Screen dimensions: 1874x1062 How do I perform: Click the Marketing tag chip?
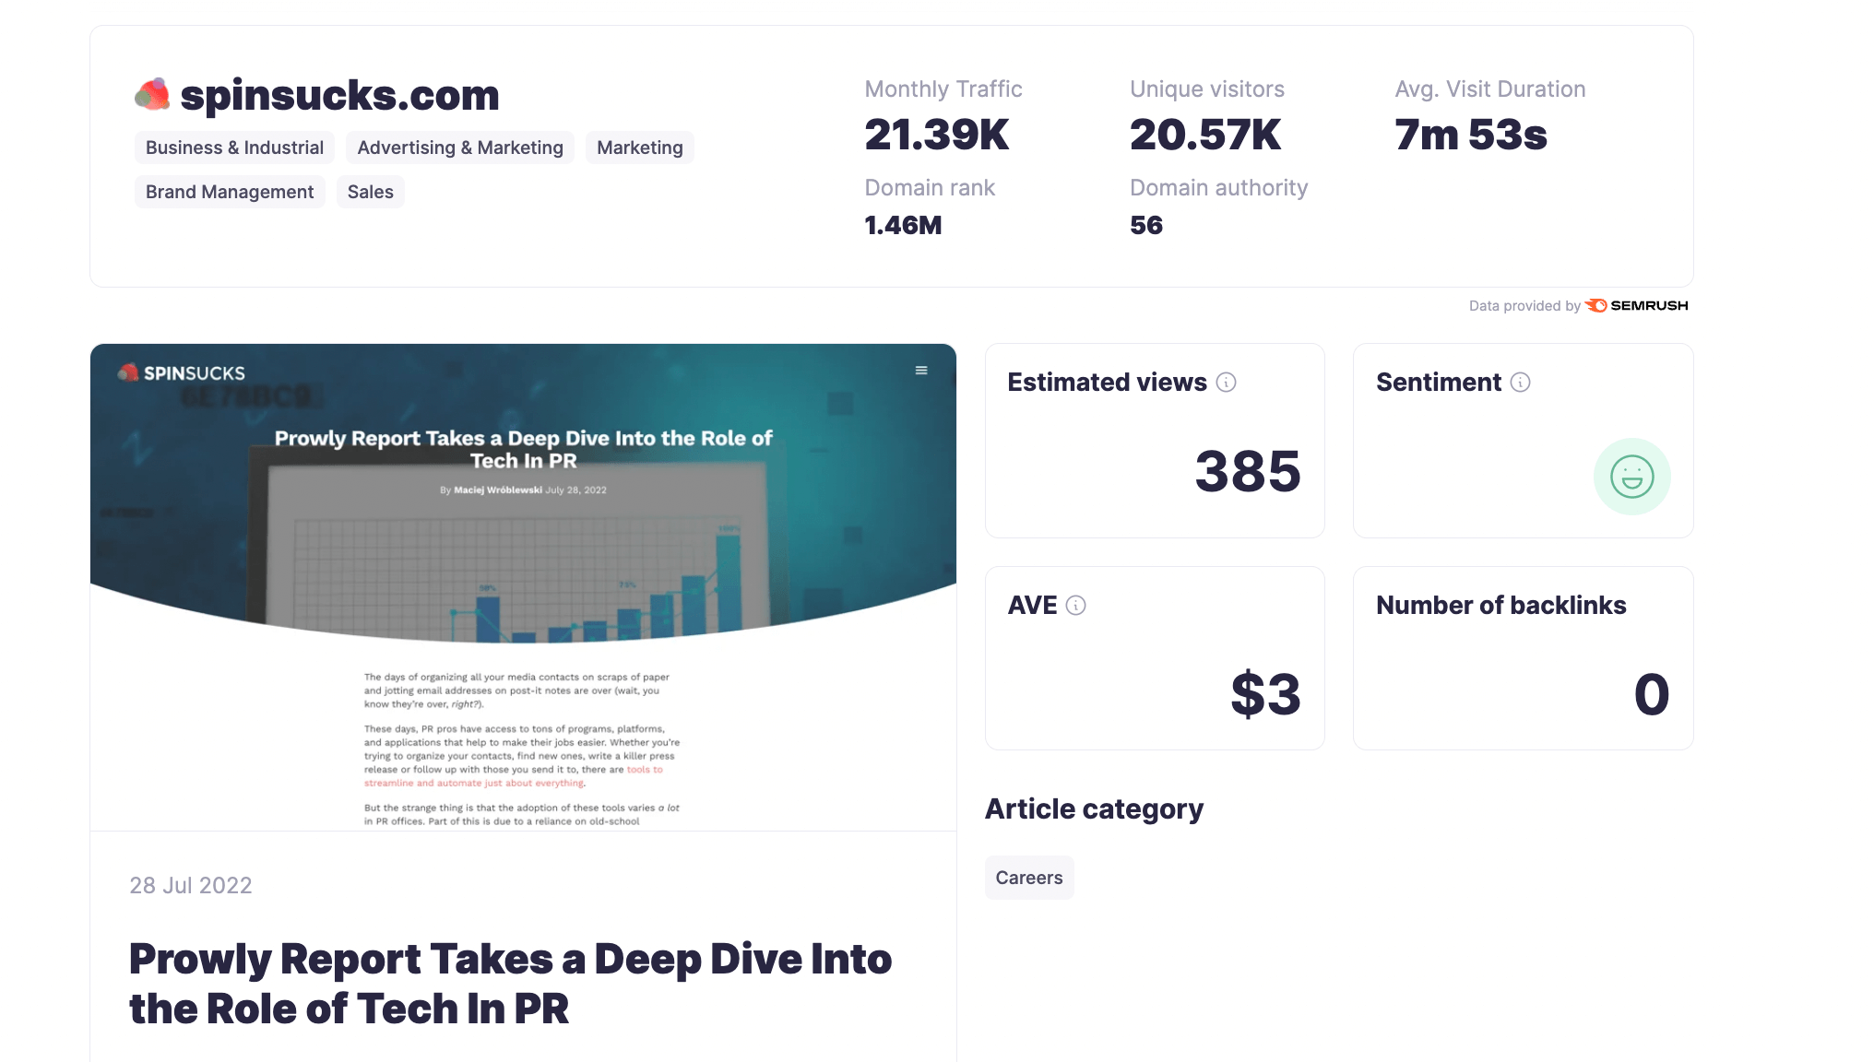[x=639, y=147]
